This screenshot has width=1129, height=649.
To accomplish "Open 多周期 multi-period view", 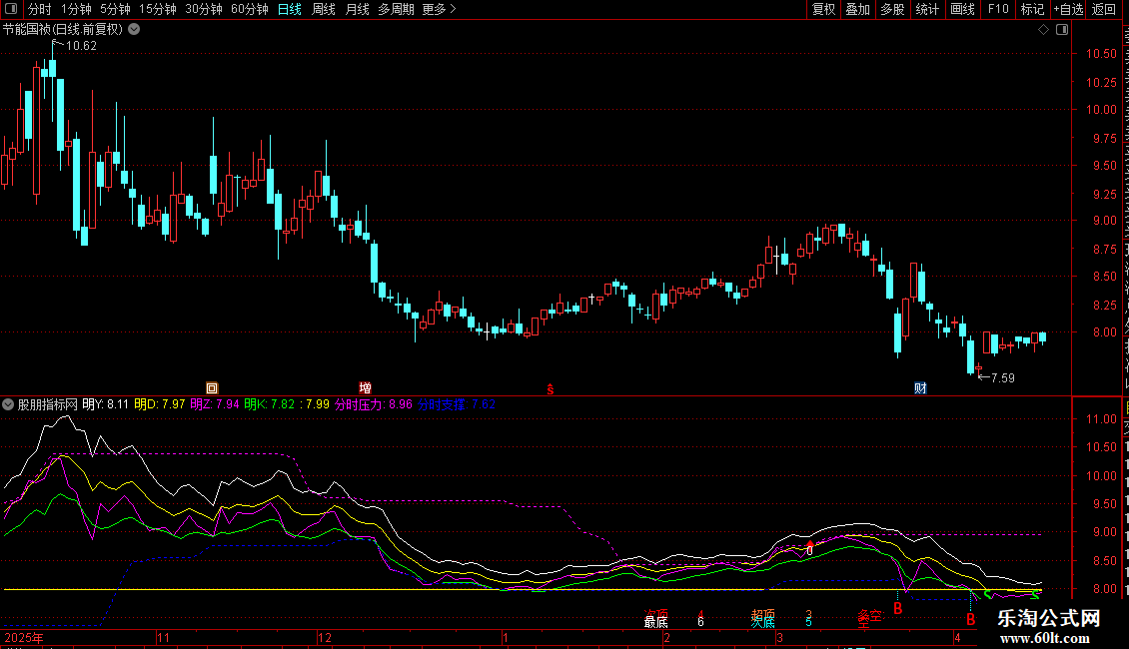I will 396,9.
